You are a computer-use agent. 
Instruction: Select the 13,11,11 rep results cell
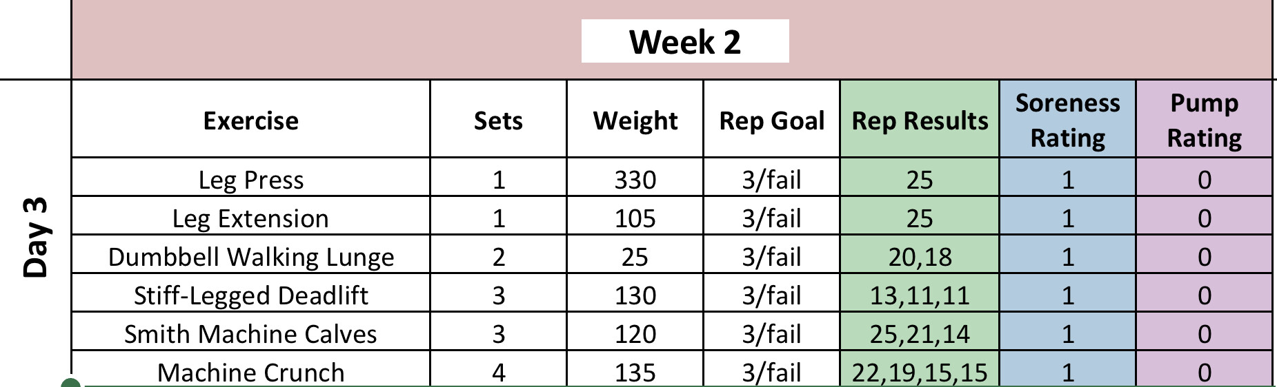pos(920,295)
